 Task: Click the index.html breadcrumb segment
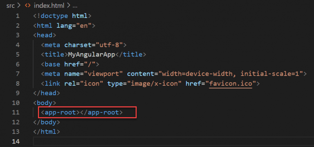pyautogui.click(x=49, y=6)
